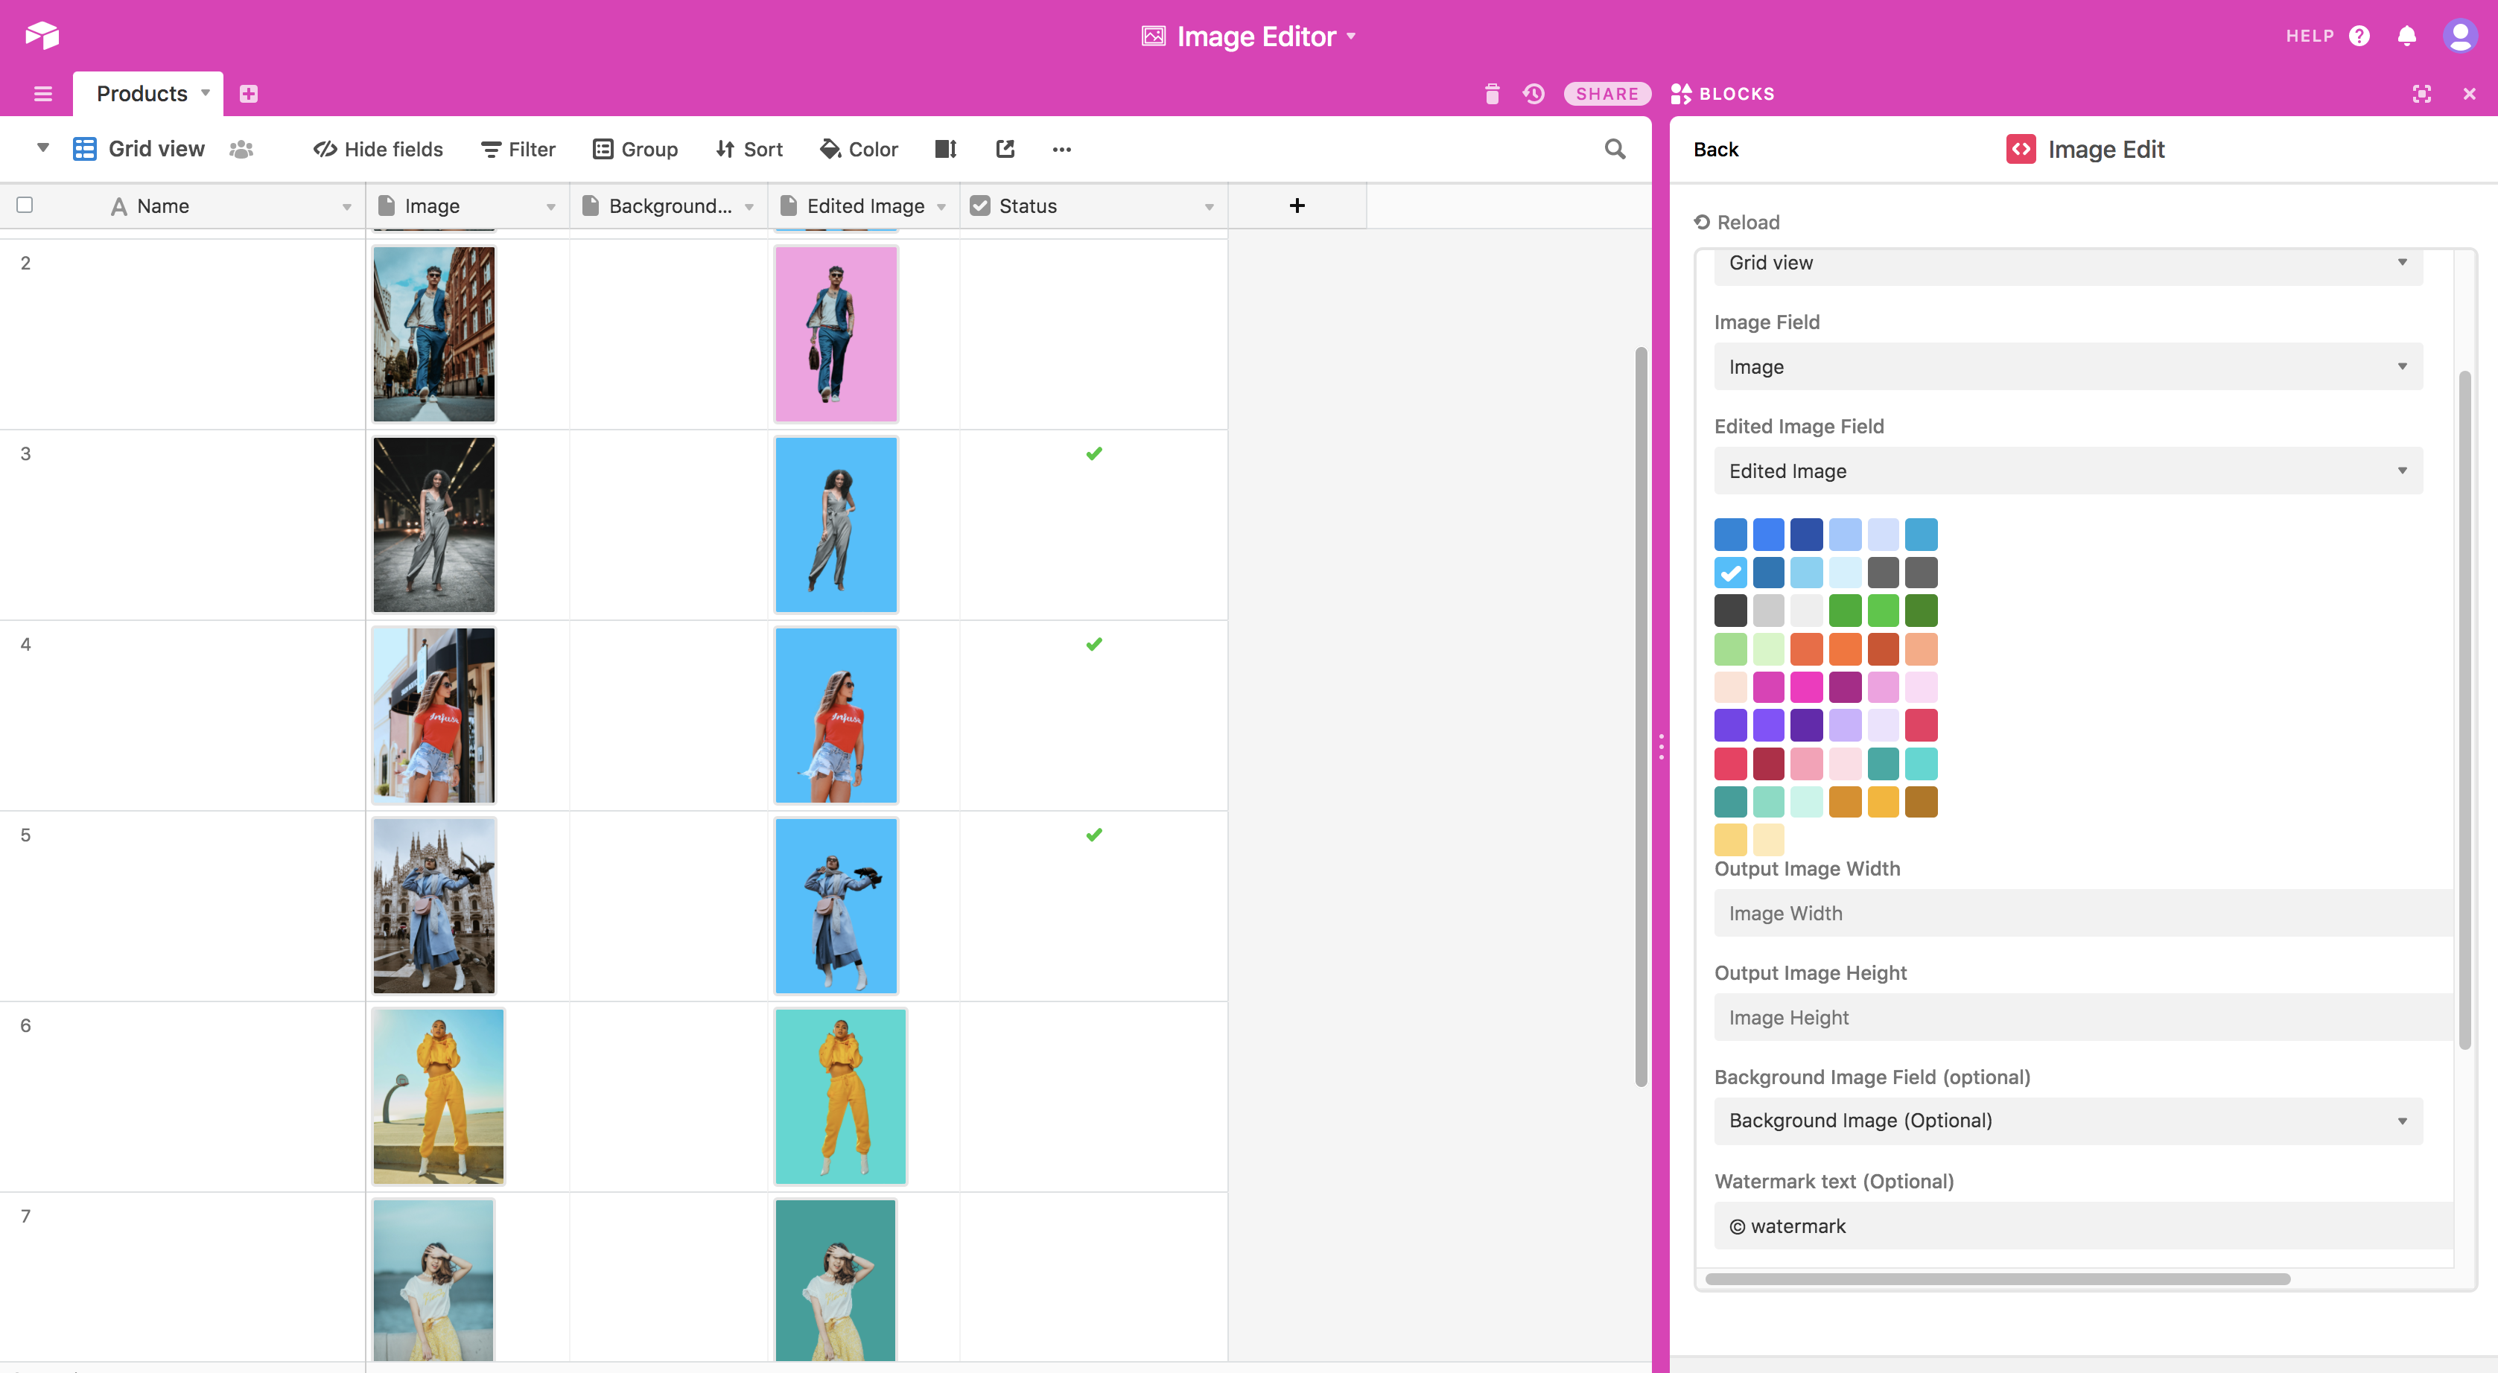Toggle the select-all records checkbox

tap(25, 205)
